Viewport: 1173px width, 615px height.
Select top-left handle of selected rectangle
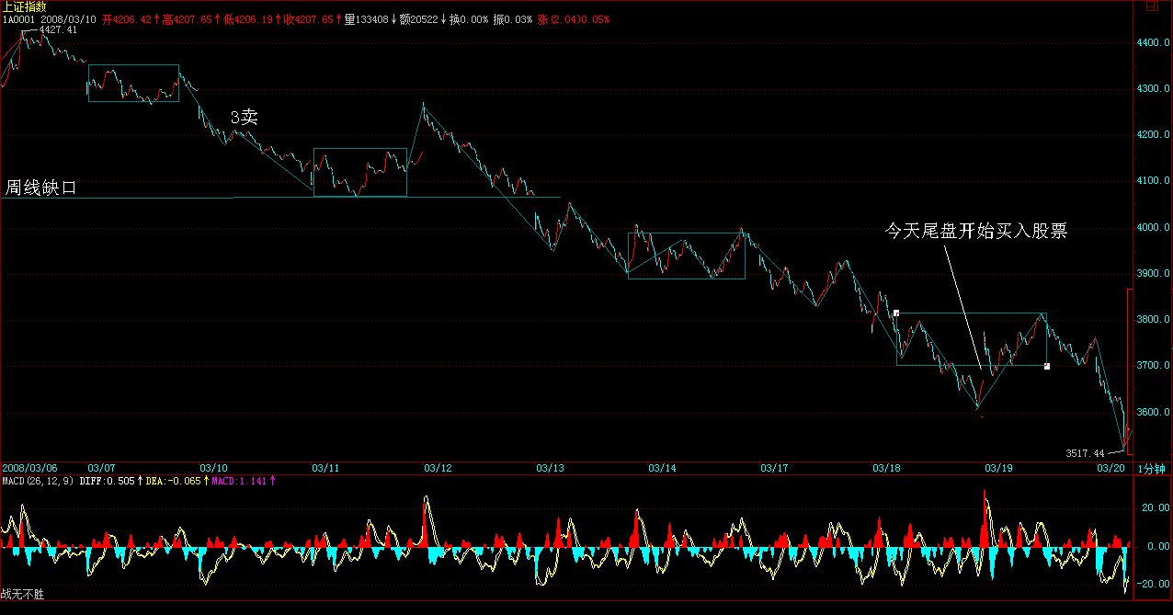896,313
